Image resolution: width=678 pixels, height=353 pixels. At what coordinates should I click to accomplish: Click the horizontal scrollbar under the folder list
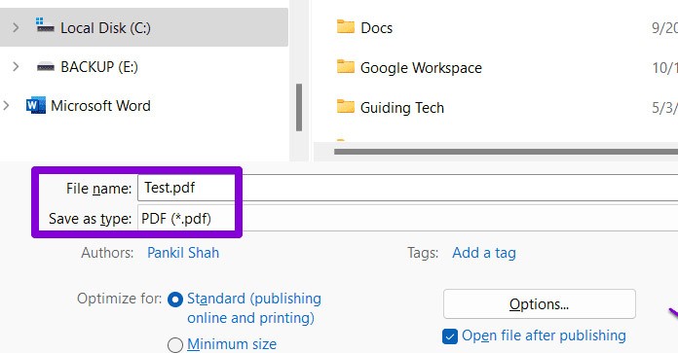click(x=506, y=152)
